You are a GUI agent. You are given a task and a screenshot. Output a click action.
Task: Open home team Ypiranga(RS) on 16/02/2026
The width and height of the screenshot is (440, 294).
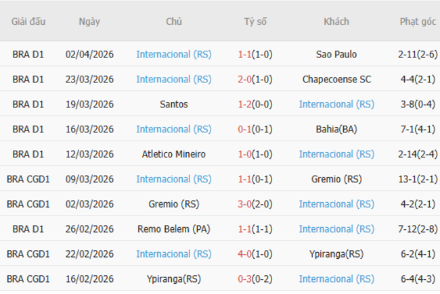tap(174, 279)
